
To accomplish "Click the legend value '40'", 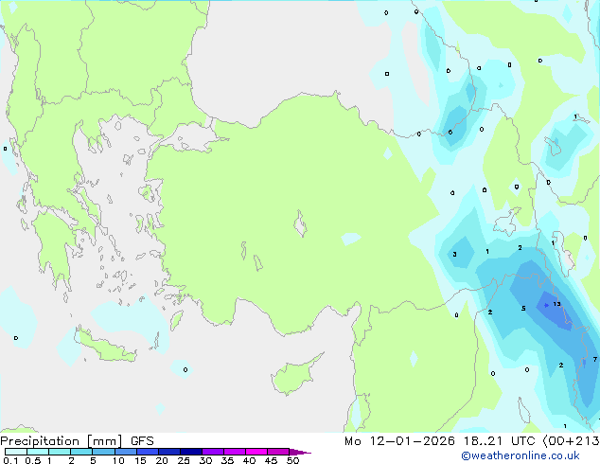I will [x=249, y=460].
